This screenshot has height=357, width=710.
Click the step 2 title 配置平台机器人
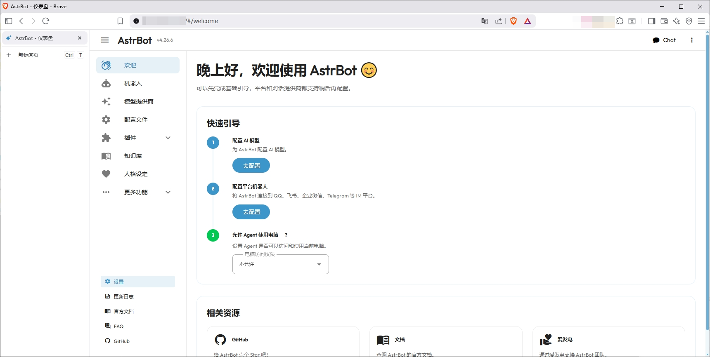(250, 186)
